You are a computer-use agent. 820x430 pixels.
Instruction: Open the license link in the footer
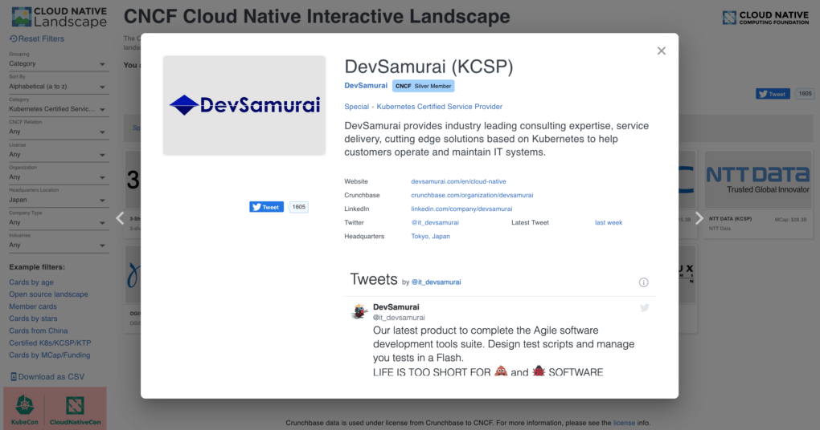(x=624, y=423)
